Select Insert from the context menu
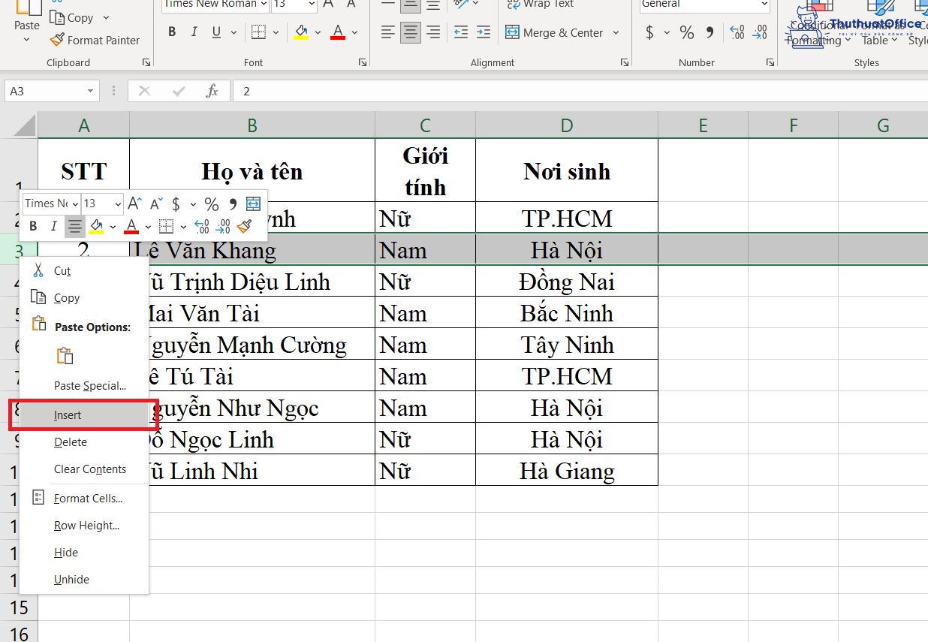Viewport: 928px width, 642px height. pos(68,414)
